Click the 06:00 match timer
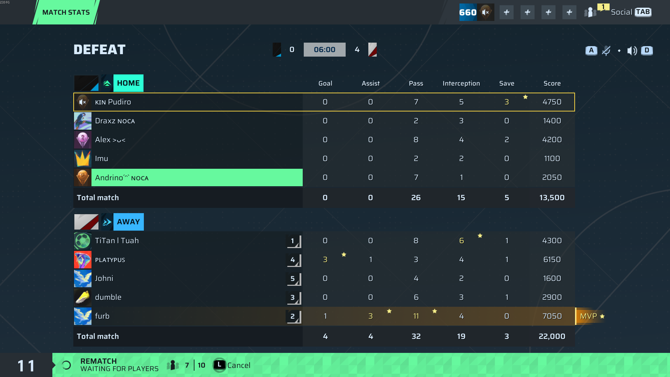 pos(325,50)
